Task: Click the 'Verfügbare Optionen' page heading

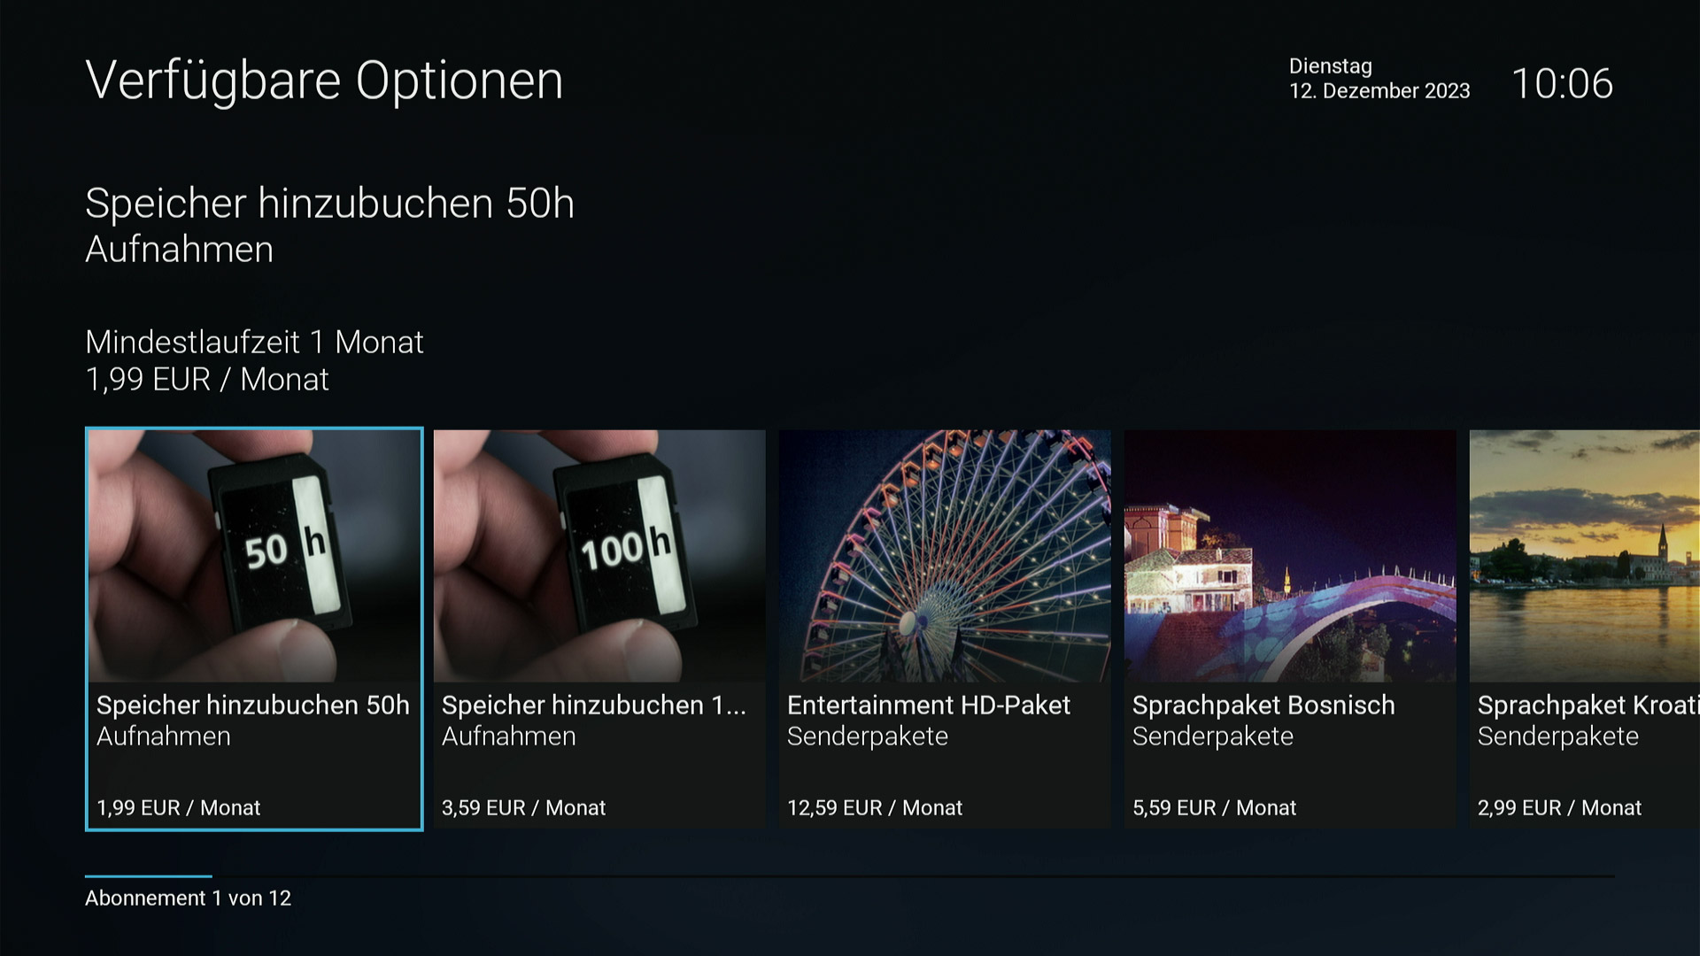Action: 324,81
